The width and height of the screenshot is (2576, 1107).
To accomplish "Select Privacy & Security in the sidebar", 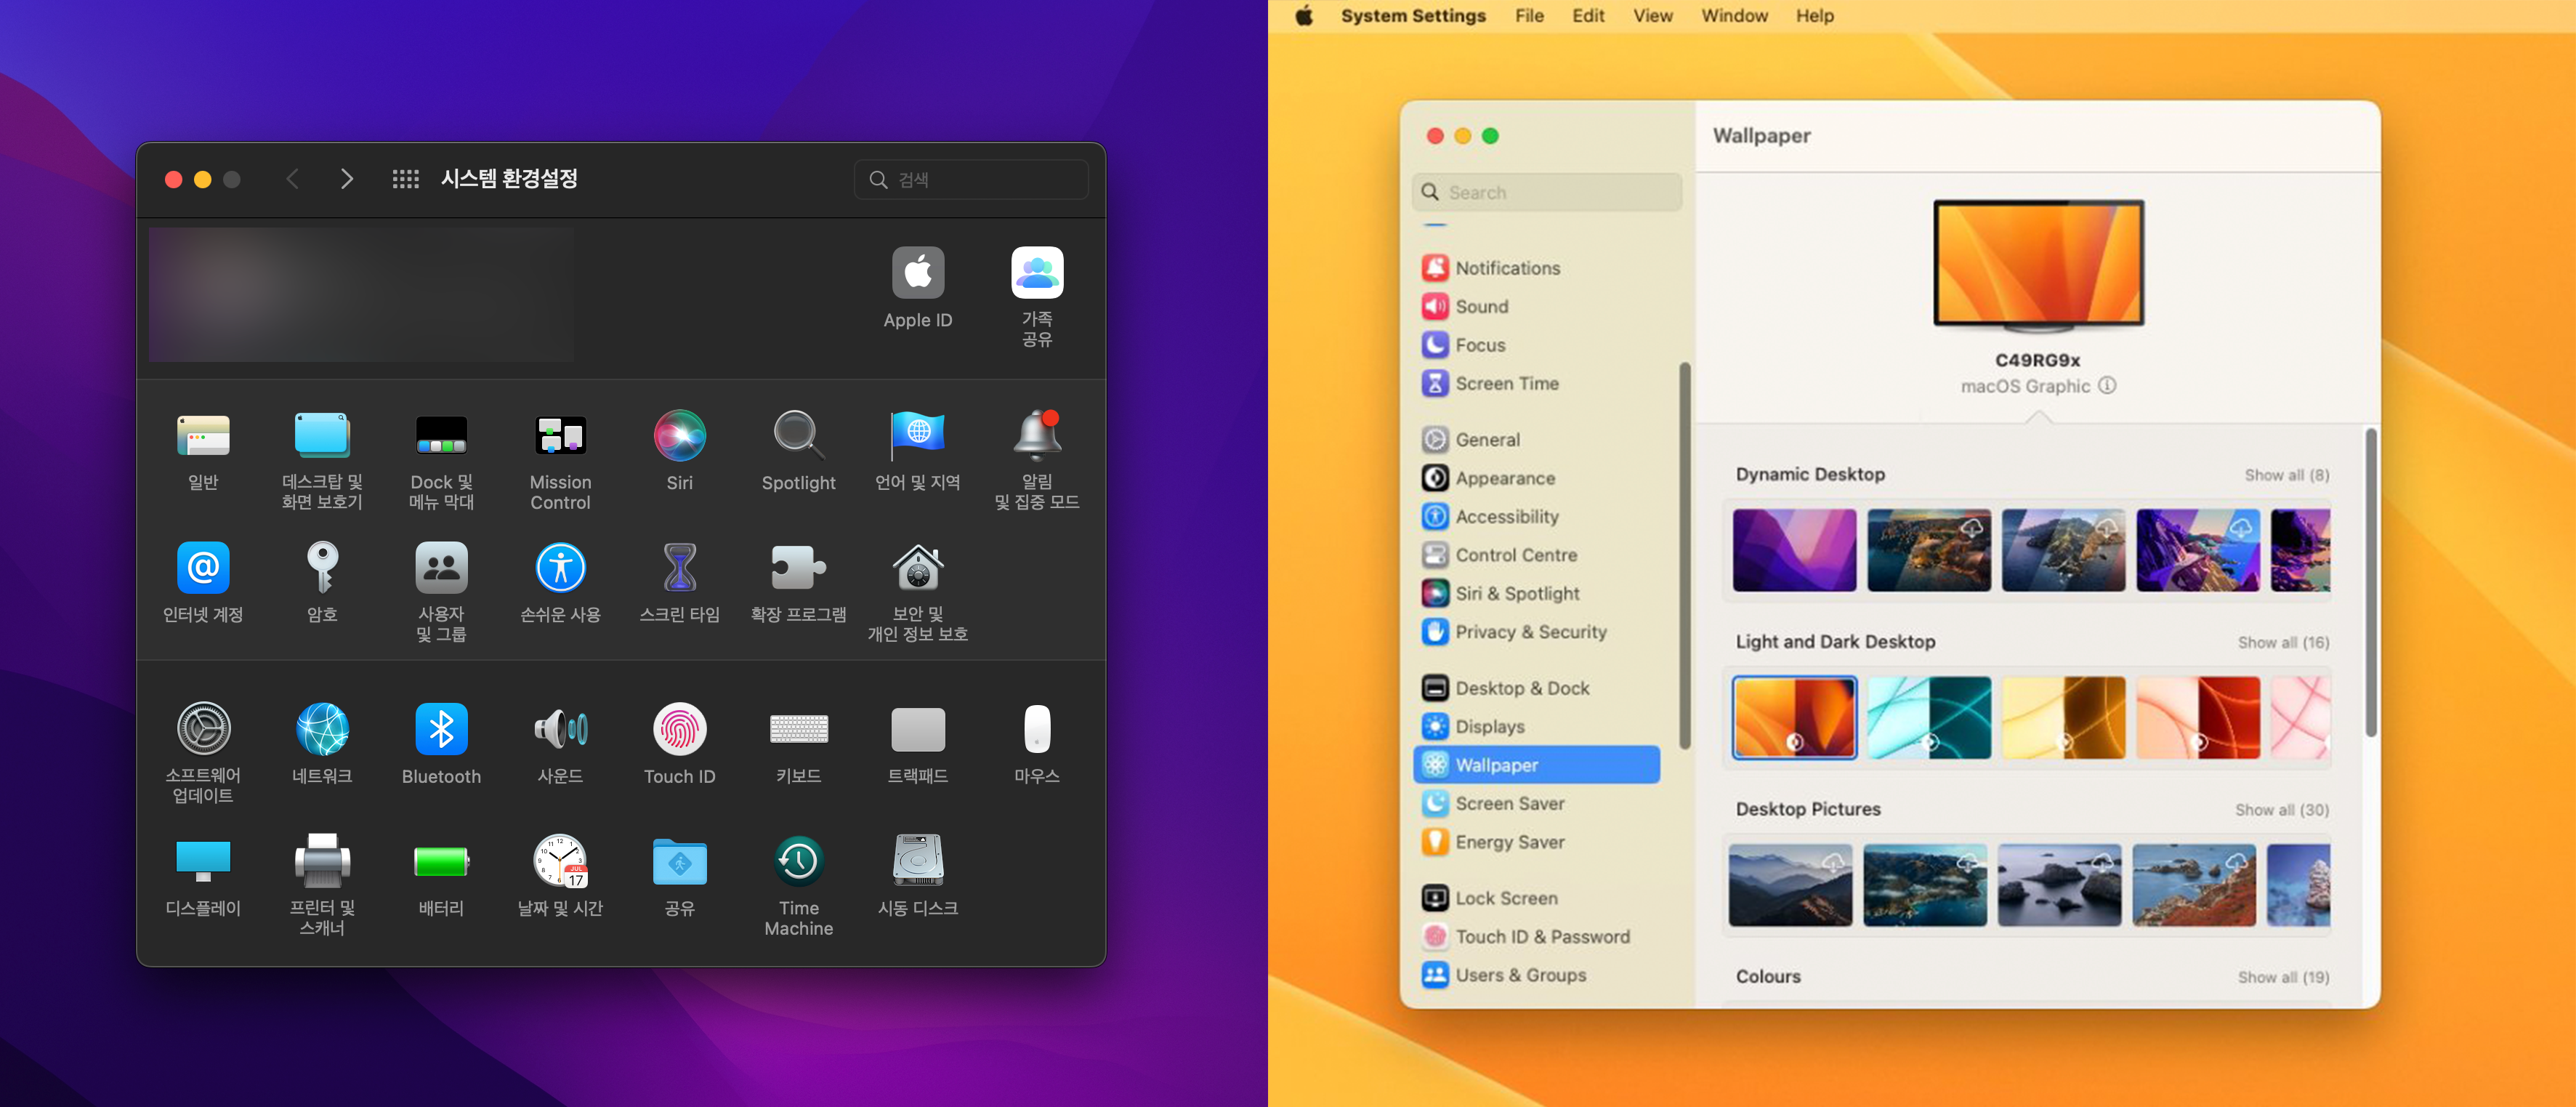I will tap(1536, 632).
